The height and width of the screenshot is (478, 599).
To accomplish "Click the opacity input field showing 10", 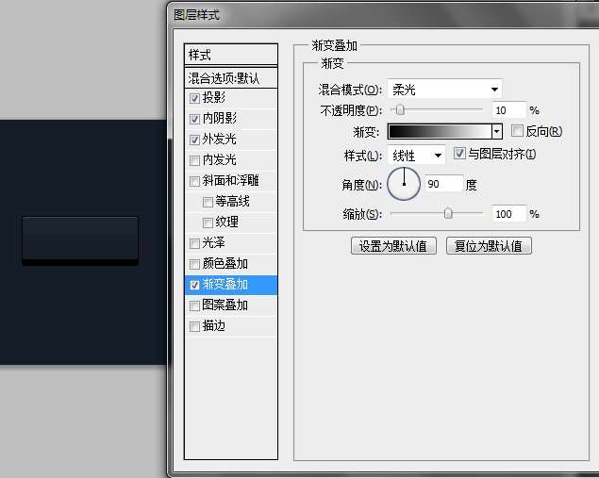I will [508, 111].
